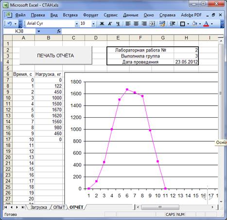Toggle Underline (Ч) formatting
The image size is (227, 220).
[x=118, y=24]
